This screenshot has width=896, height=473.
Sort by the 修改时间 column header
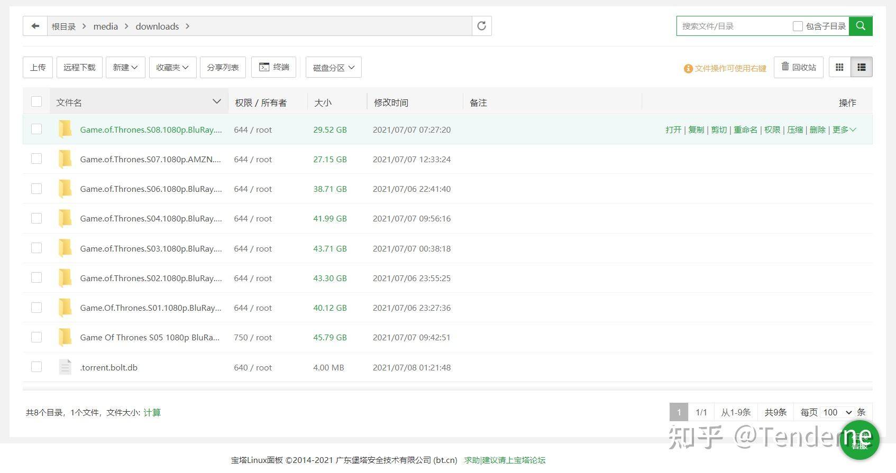(391, 103)
